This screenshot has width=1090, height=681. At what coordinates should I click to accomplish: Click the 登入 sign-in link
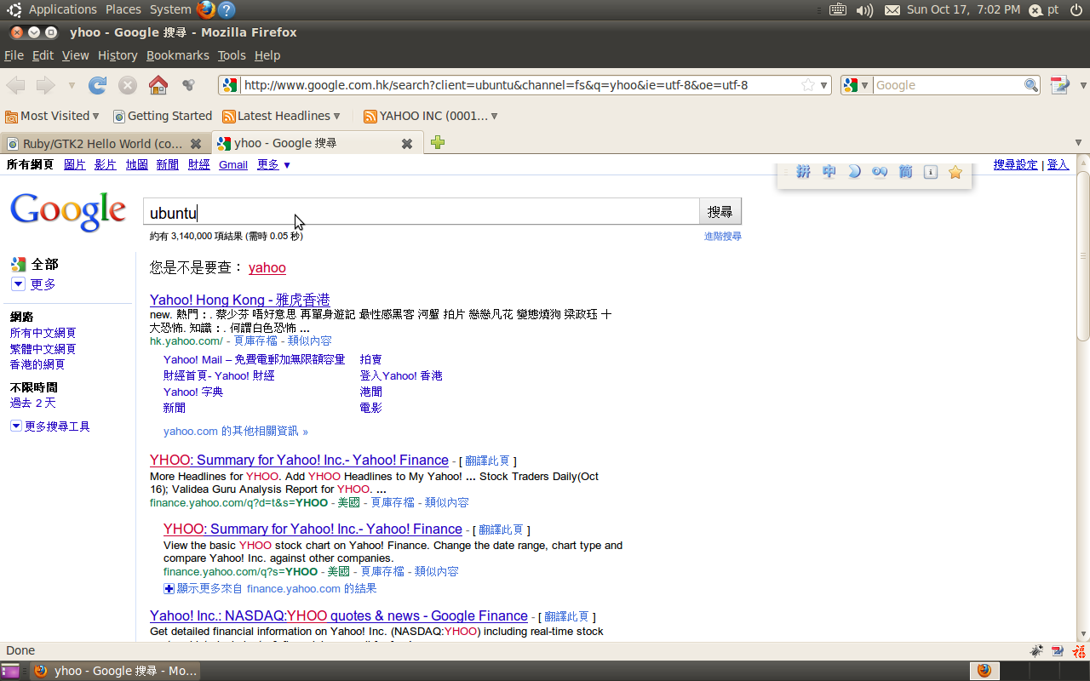[1058, 165]
